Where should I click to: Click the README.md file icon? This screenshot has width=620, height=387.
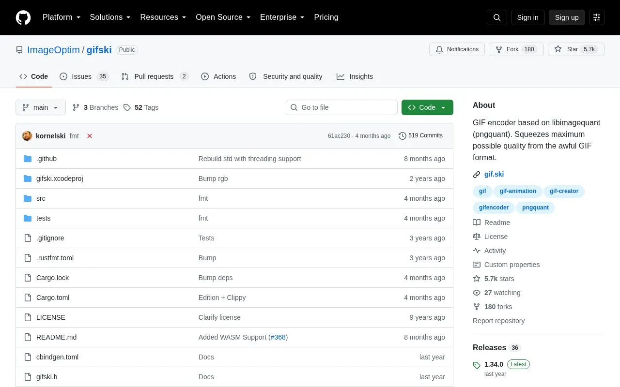[28, 337]
